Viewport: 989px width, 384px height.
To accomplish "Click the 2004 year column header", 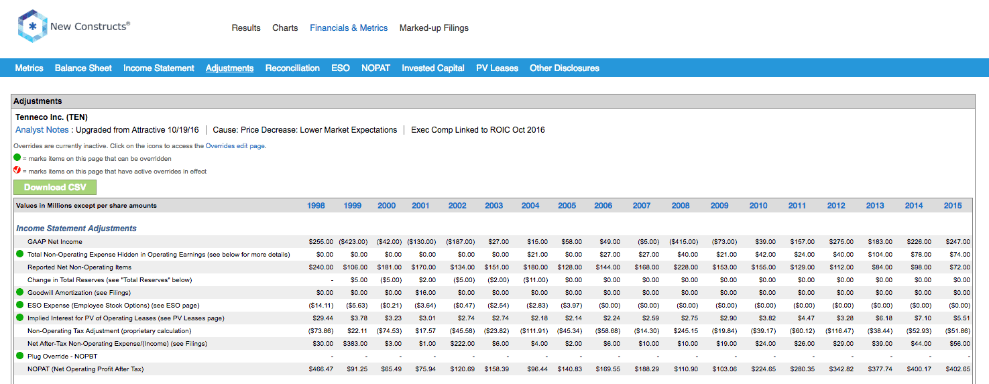I will [x=530, y=206].
